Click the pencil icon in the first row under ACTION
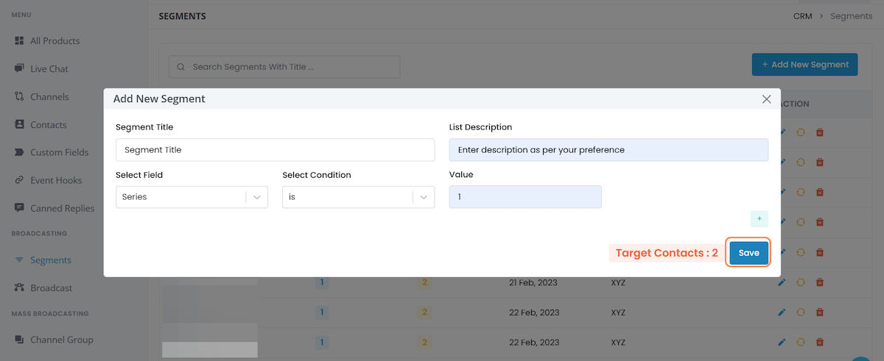The image size is (884, 361). click(782, 132)
